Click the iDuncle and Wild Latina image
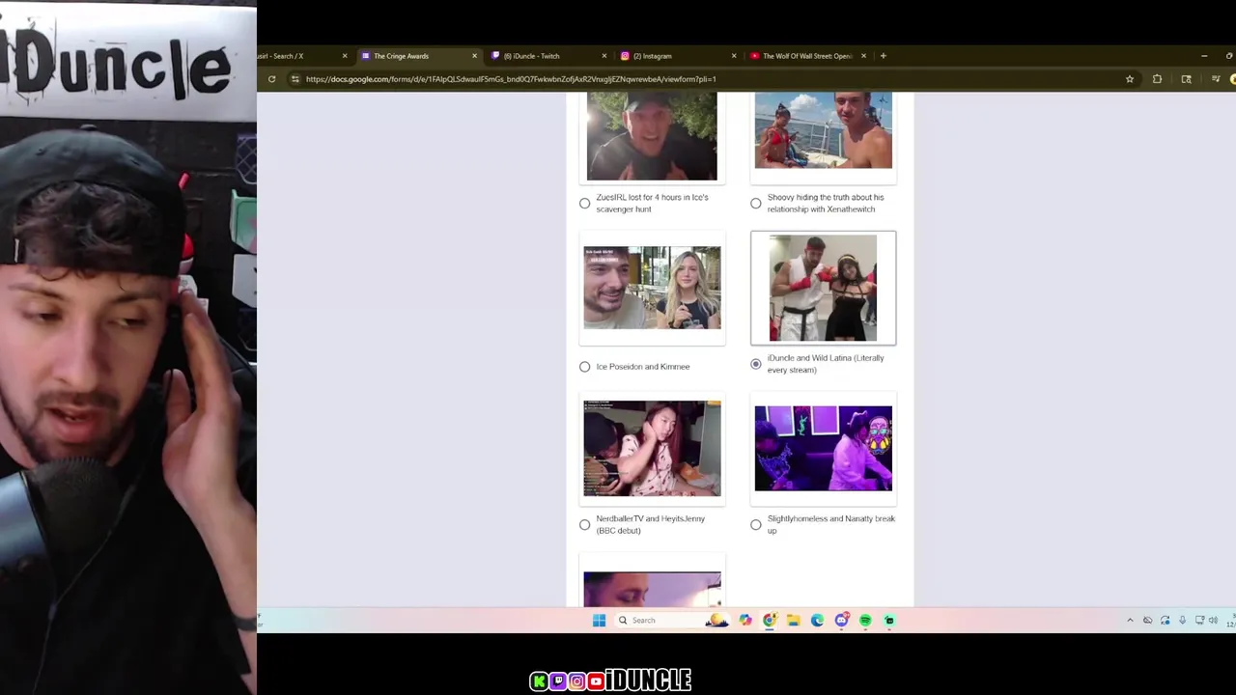The image size is (1236, 695). click(x=823, y=288)
